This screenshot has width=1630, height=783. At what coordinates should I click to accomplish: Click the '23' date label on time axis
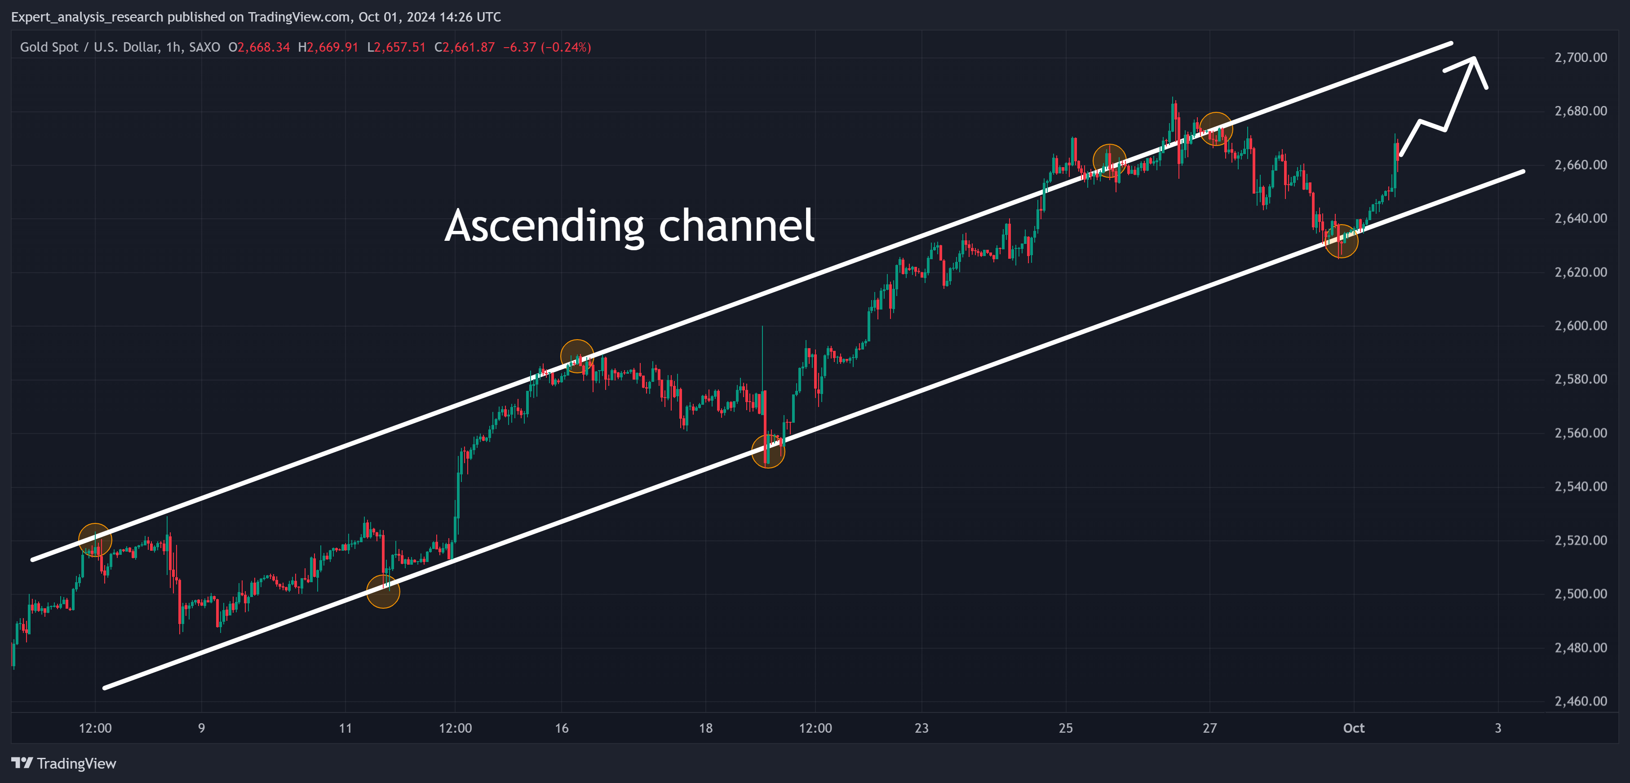click(921, 728)
